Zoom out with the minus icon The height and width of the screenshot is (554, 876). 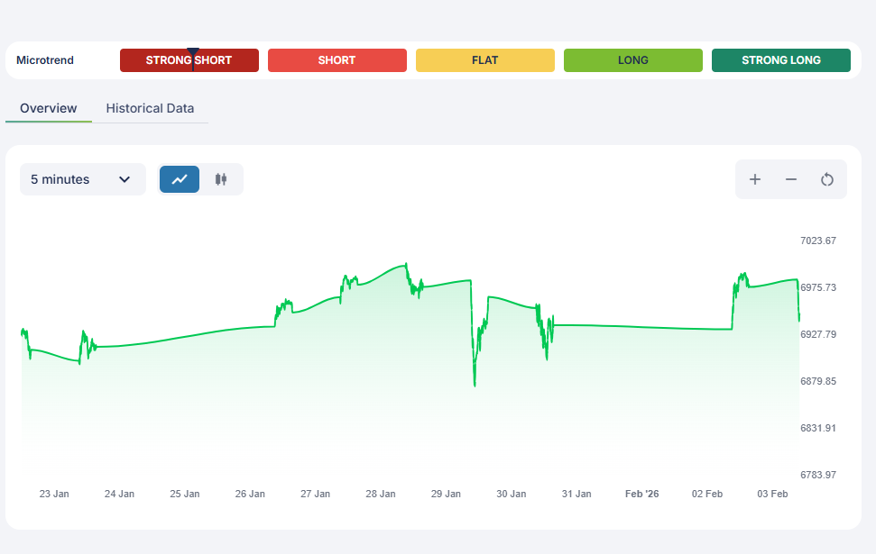click(x=791, y=179)
